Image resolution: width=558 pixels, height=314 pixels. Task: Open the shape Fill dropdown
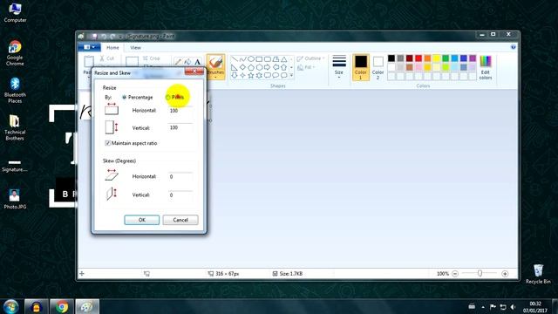(306, 67)
